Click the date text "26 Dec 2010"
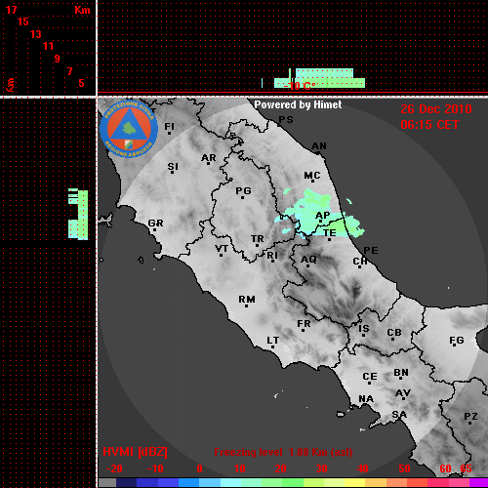The height and width of the screenshot is (488, 488). click(436, 109)
